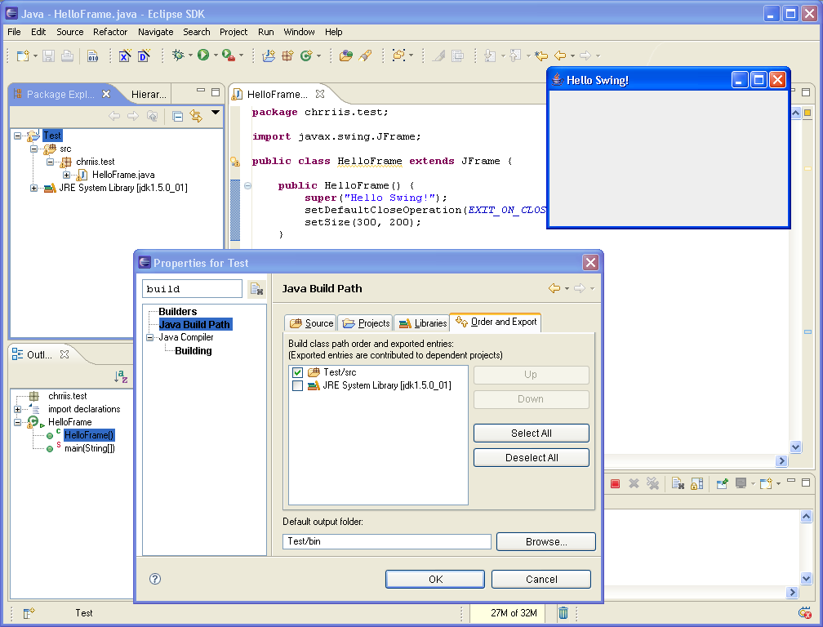
Task: Click the Sort alphabetically icon in Outline
Action: pyautogui.click(x=121, y=376)
